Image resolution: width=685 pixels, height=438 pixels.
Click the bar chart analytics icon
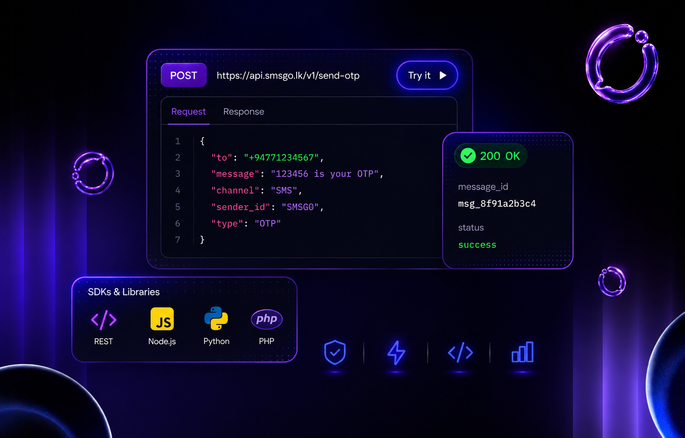click(522, 352)
